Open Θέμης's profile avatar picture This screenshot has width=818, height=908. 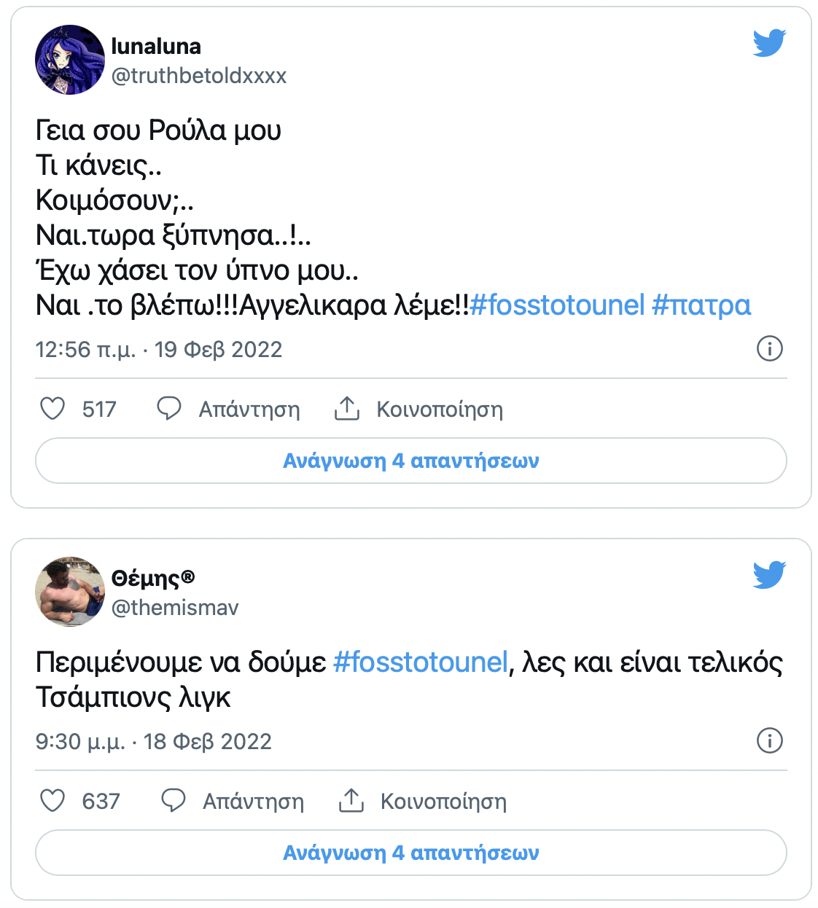tap(69, 590)
